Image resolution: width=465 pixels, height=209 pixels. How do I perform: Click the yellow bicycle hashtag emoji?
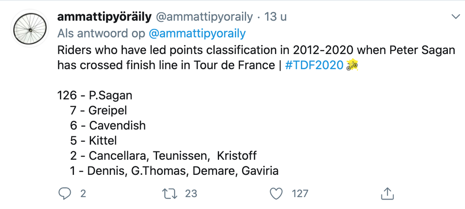[x=352, y=65]
